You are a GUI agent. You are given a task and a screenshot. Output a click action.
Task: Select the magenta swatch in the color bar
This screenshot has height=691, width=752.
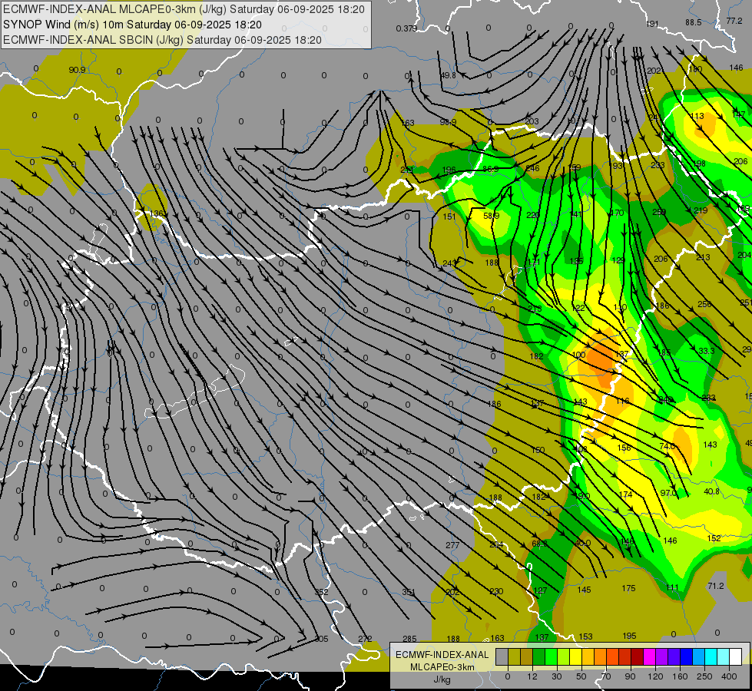pos(649,656)
